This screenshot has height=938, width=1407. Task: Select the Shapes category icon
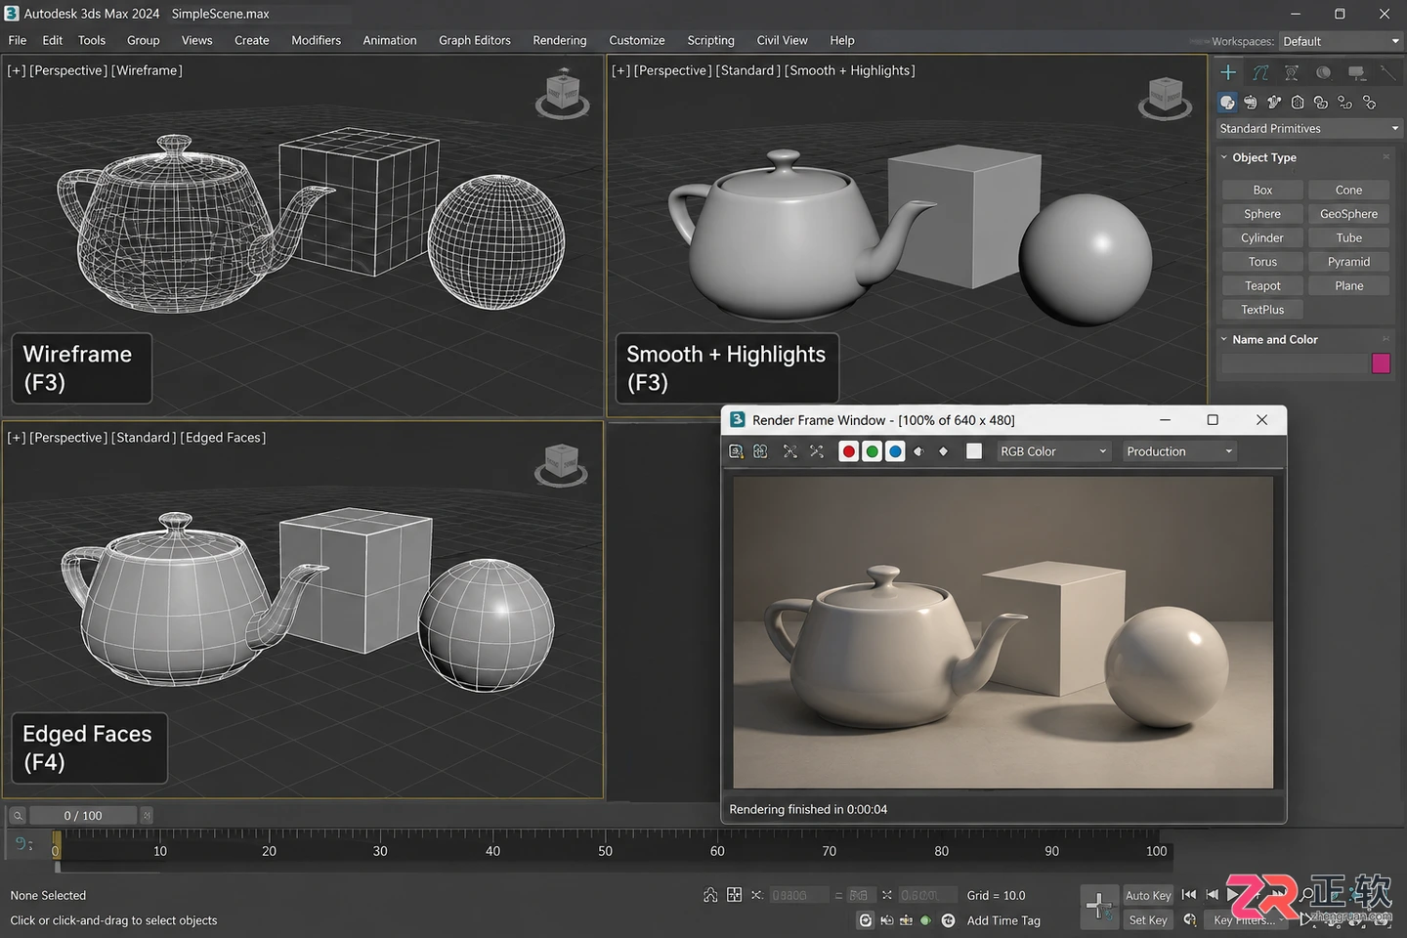pos(1251,103)
